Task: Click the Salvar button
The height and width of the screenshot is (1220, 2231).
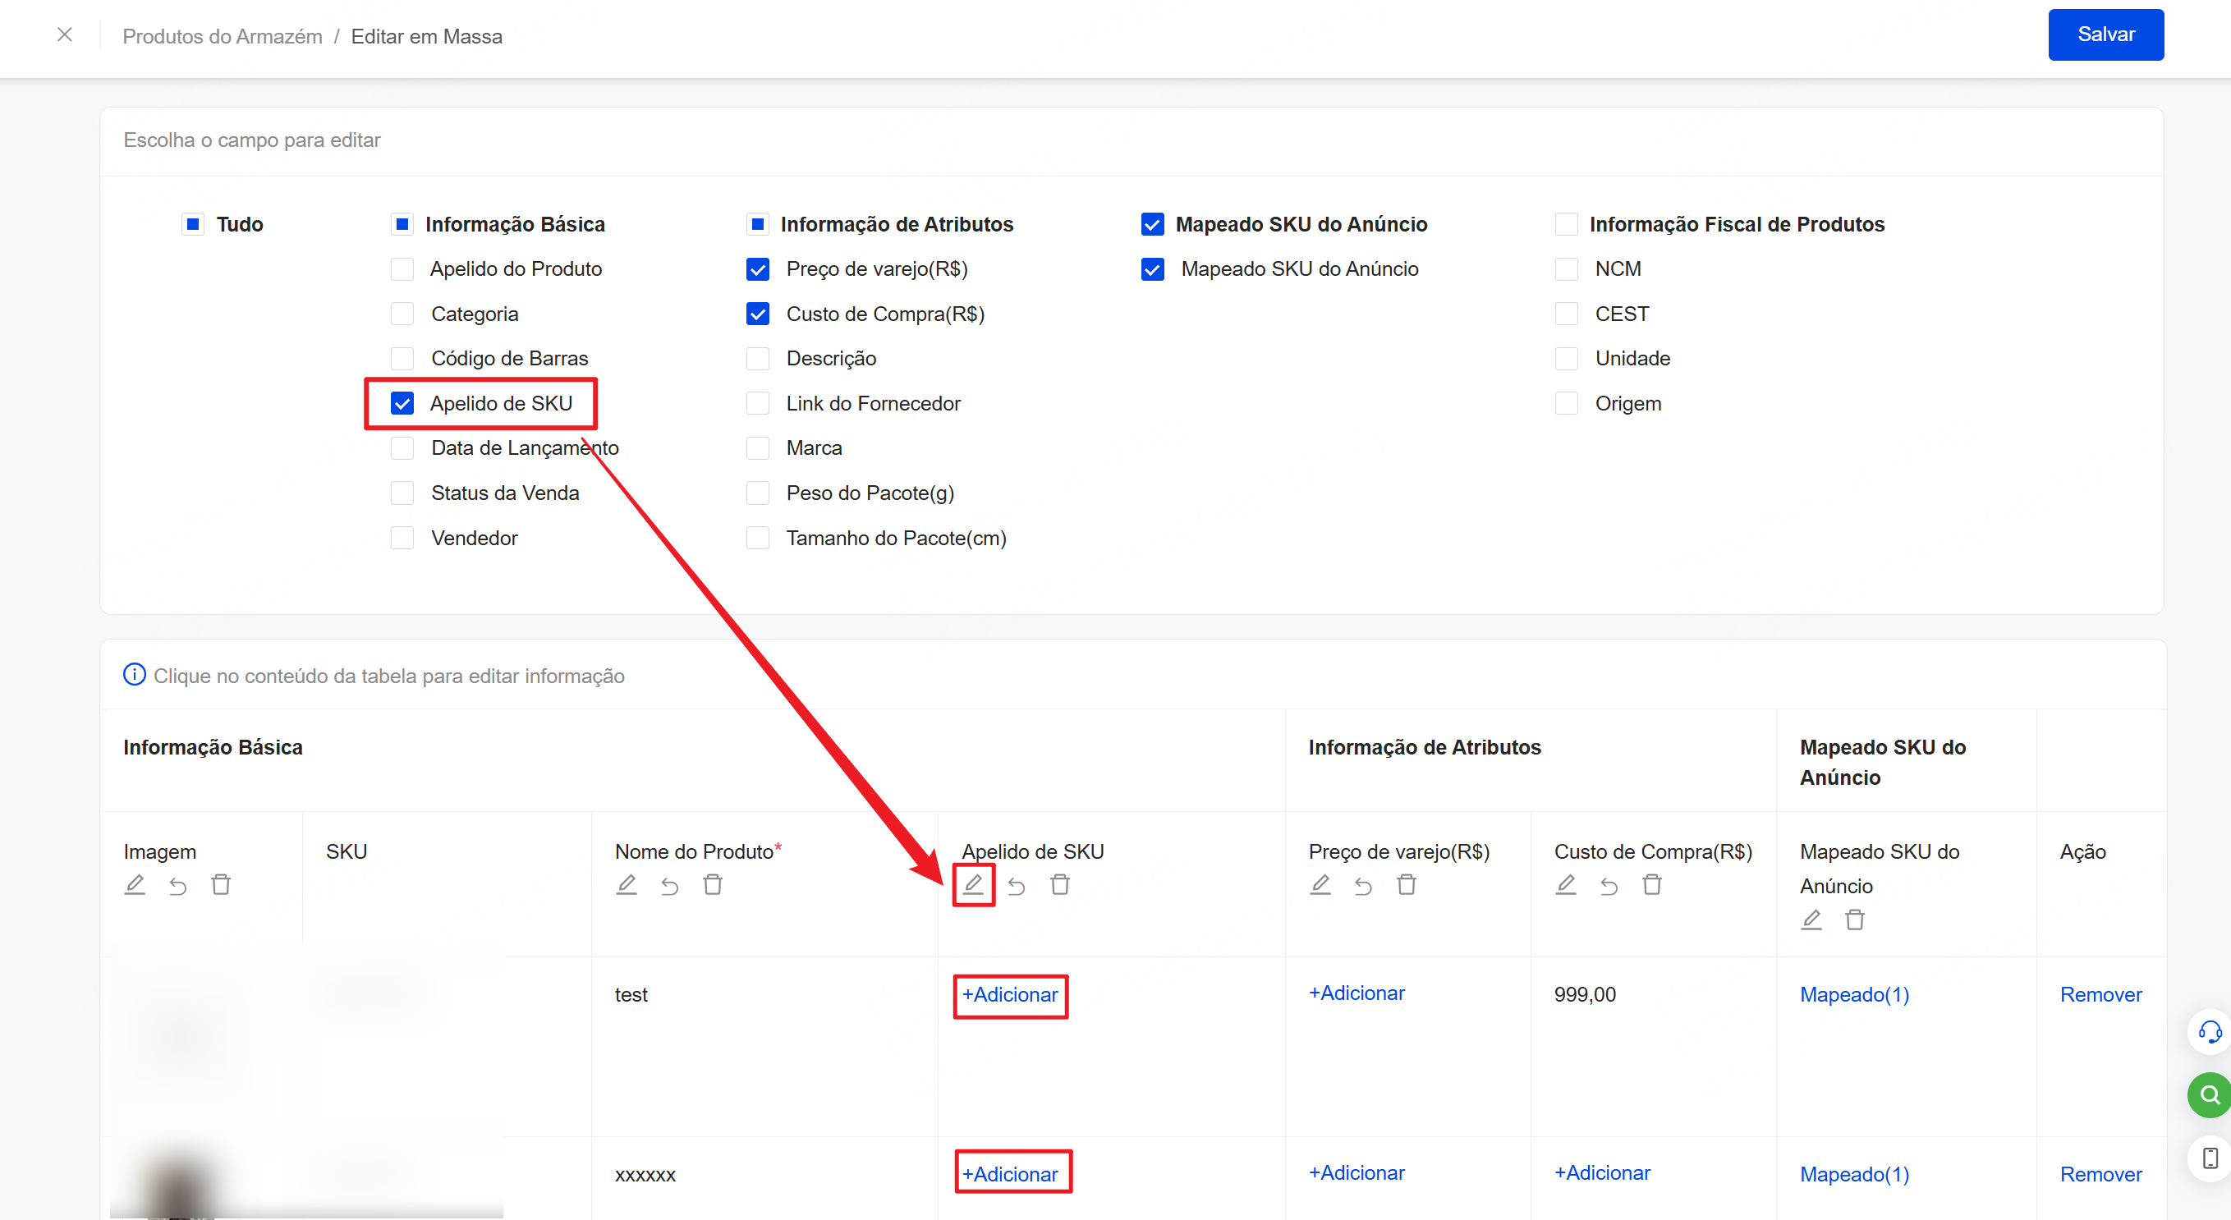Action: coord(2105,34)
